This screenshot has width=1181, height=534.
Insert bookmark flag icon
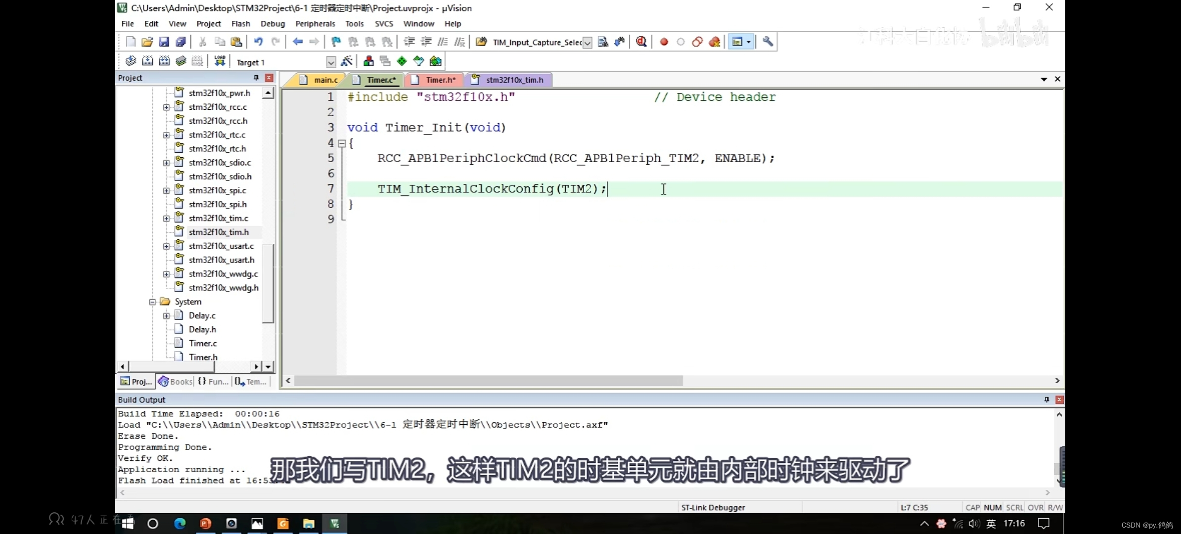(x=336, y=42)
